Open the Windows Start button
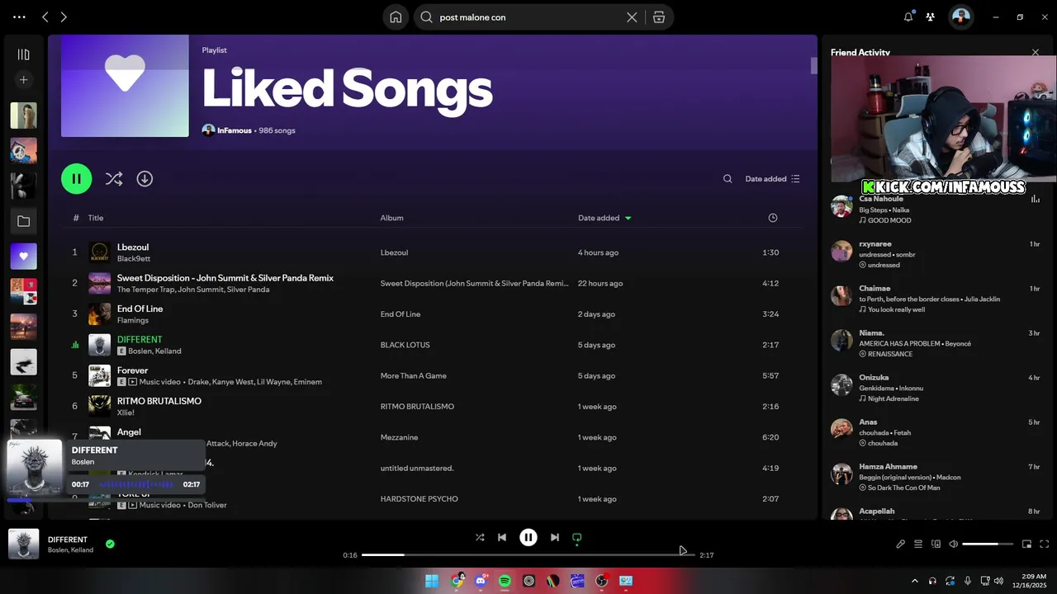Screen dimensions: 1057x594 432,581
